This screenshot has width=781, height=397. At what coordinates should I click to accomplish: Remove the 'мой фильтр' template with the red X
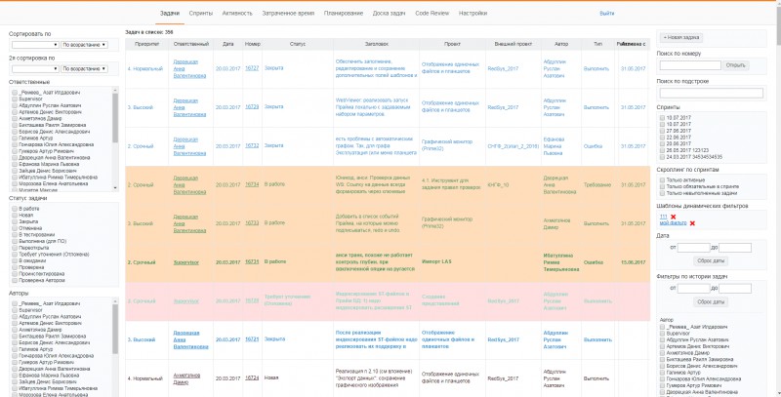point(692,223)
